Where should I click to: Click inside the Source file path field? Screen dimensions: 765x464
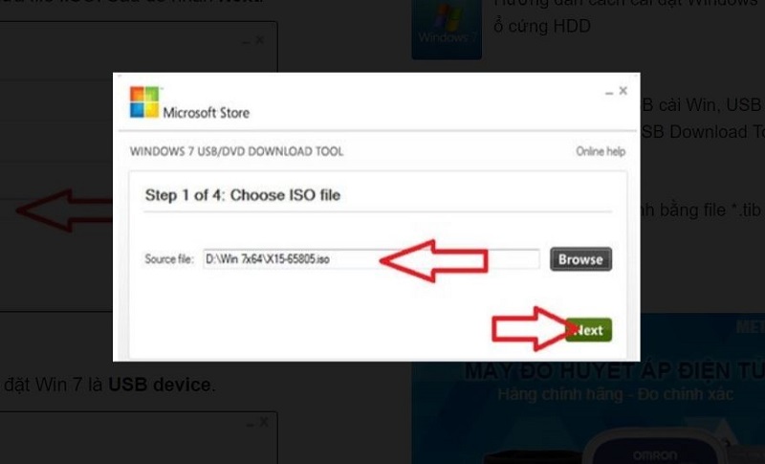point(371,259)
